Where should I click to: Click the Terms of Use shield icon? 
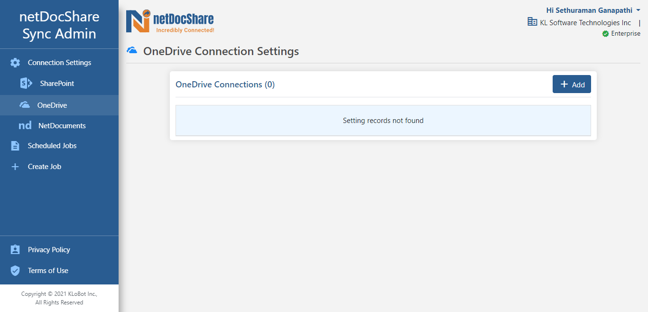point(15,271)
